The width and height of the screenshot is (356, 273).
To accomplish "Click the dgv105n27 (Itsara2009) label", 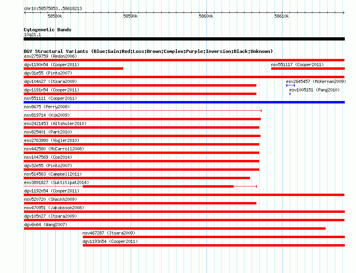I will coord(50,216).
